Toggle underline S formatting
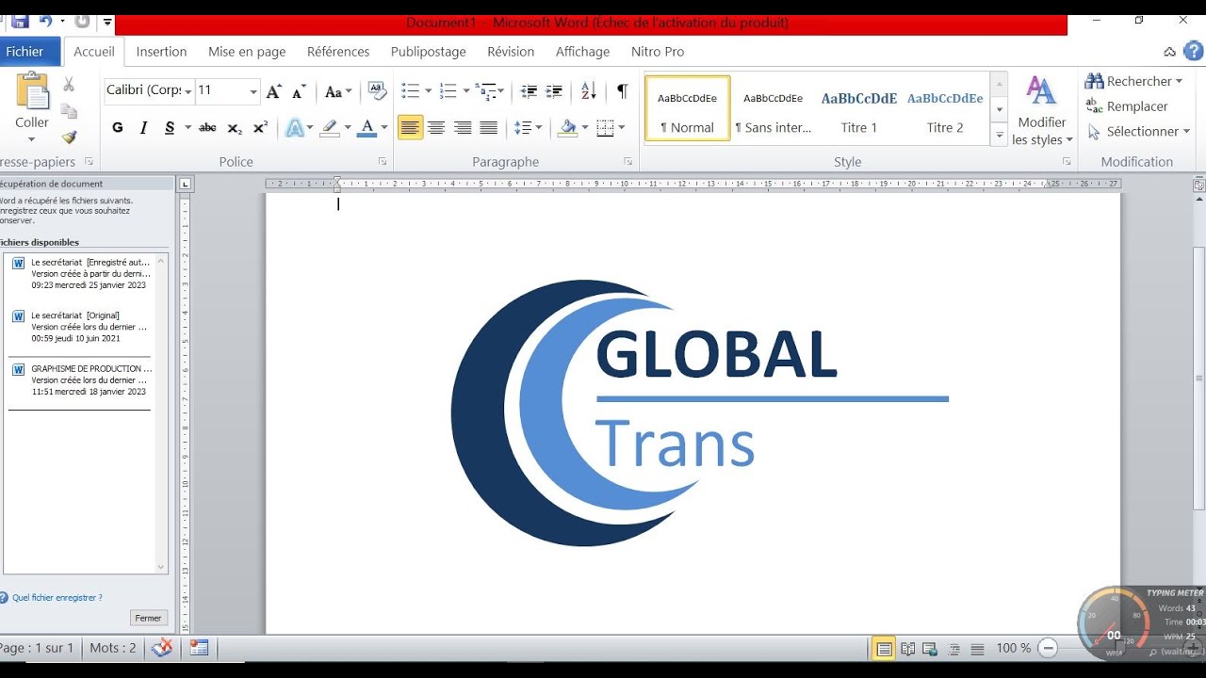The height and width of the screenshot is (678, 1206). (x=170, y=128)
